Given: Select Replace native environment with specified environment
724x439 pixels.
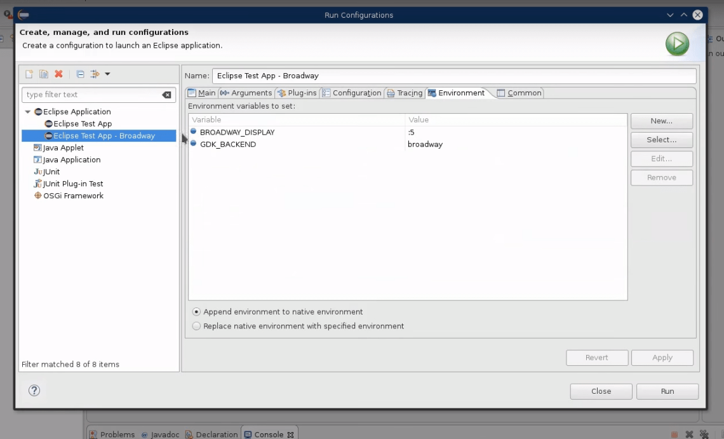Looking at the screenshot, I should click(x=197, y=326).
